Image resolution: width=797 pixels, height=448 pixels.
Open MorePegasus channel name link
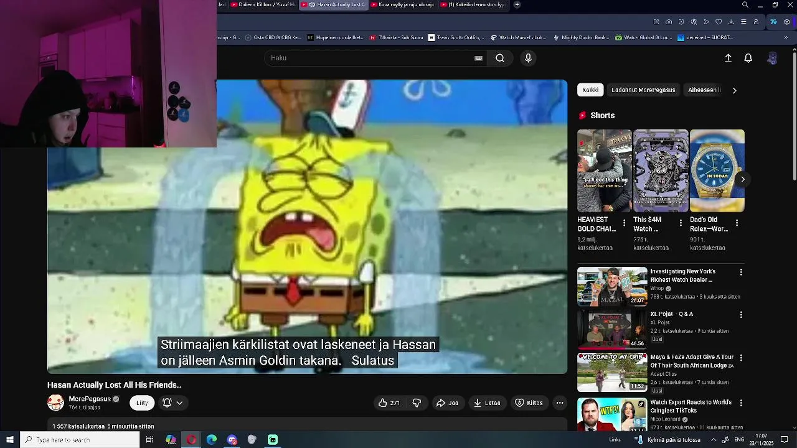pyautogui.click(x=89, y=399)
